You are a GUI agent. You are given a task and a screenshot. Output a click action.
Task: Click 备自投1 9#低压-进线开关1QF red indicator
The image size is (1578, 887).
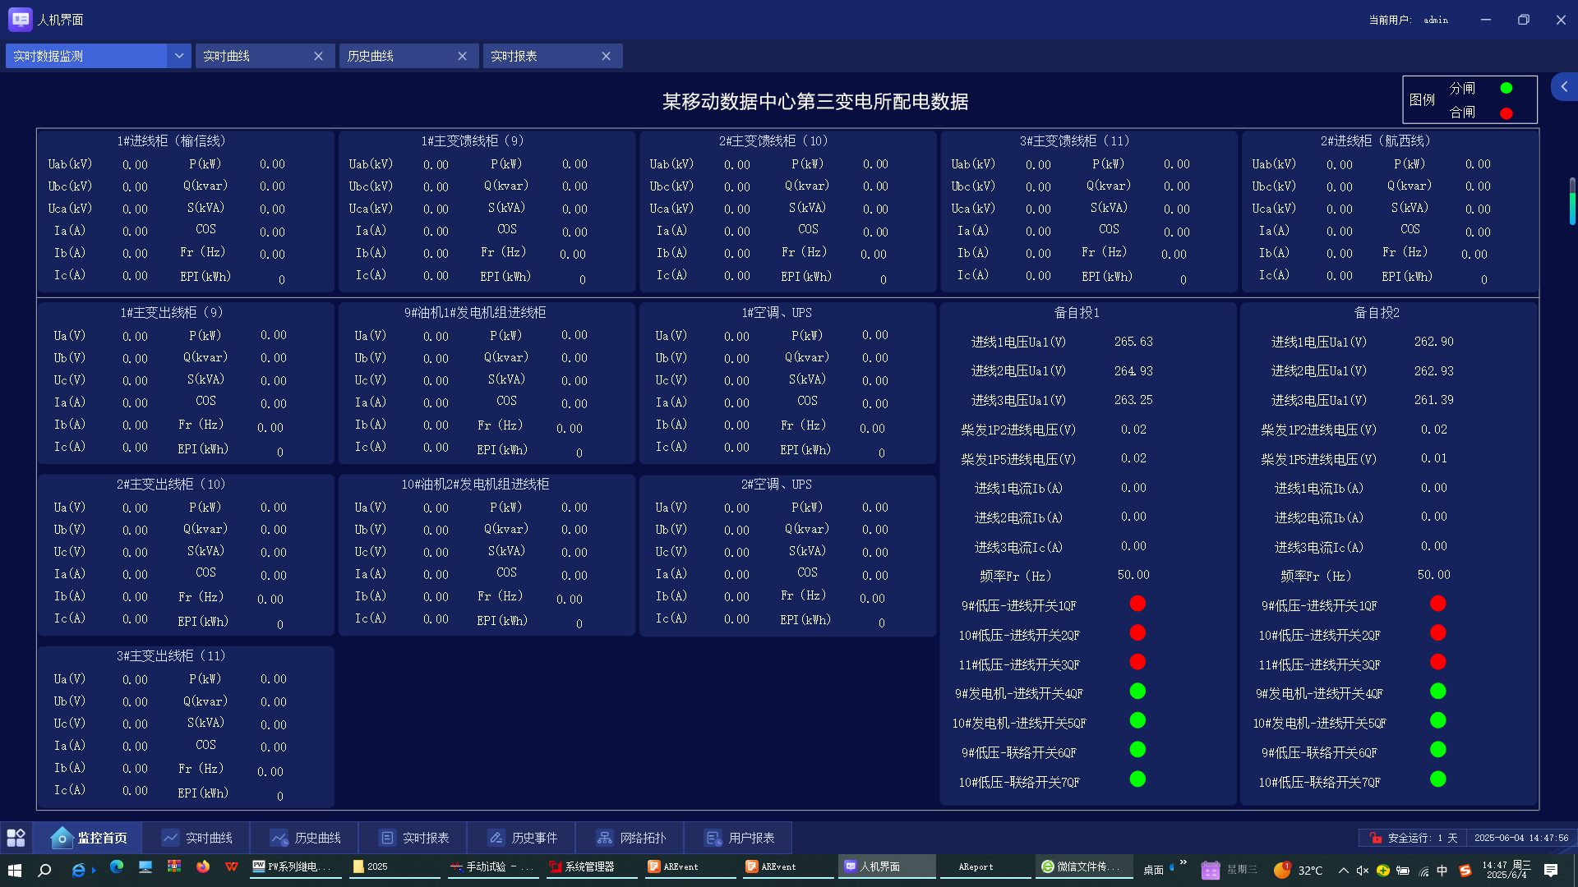pyautogui.click(x=1137, y=604)
